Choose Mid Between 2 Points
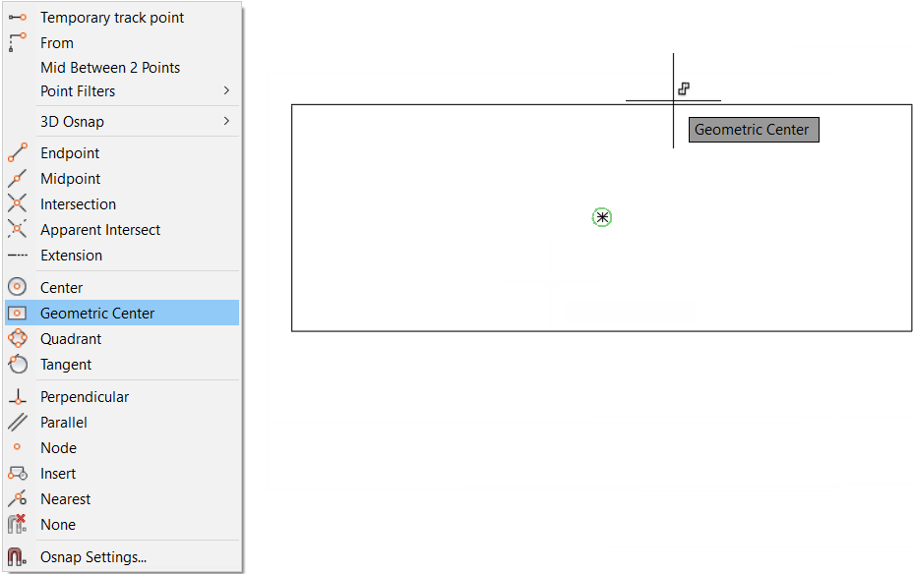Image resolution: width=914 pixels, height=574 pixels. pyautogui.click(x=110, y=68)
